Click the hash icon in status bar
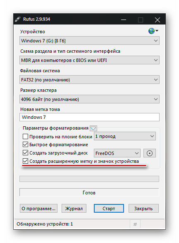Image resolution: width=179 pixels, height=243 pixels. (135, 224)
